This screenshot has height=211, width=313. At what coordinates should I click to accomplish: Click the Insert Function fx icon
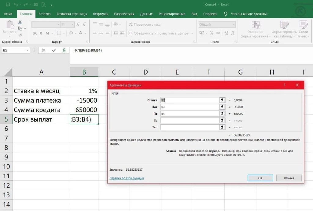pyautogui.click(x=64, y=50)
